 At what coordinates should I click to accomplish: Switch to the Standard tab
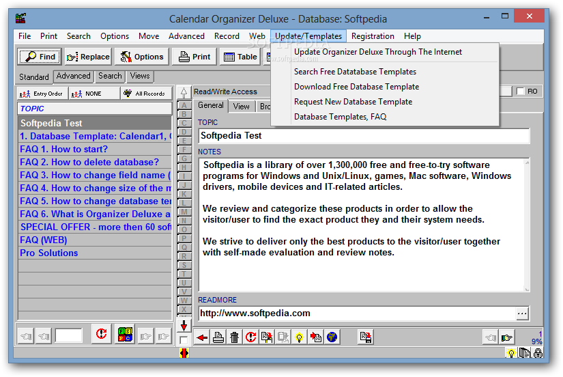(x=33, y=77)
